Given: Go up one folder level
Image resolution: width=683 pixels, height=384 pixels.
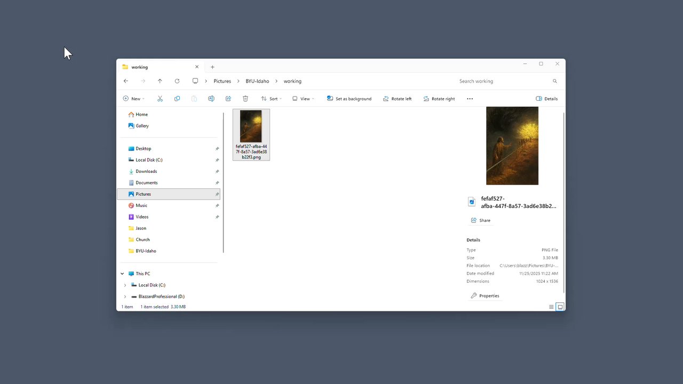Looking at the screenshot, I should tap(160, 81).
